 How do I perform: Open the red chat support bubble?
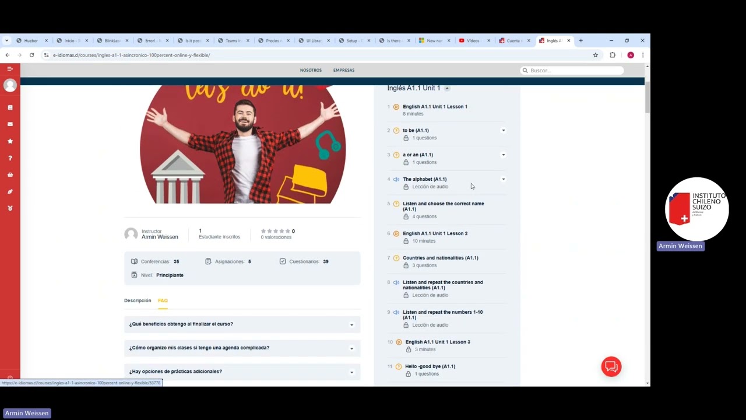click(611, 366)
